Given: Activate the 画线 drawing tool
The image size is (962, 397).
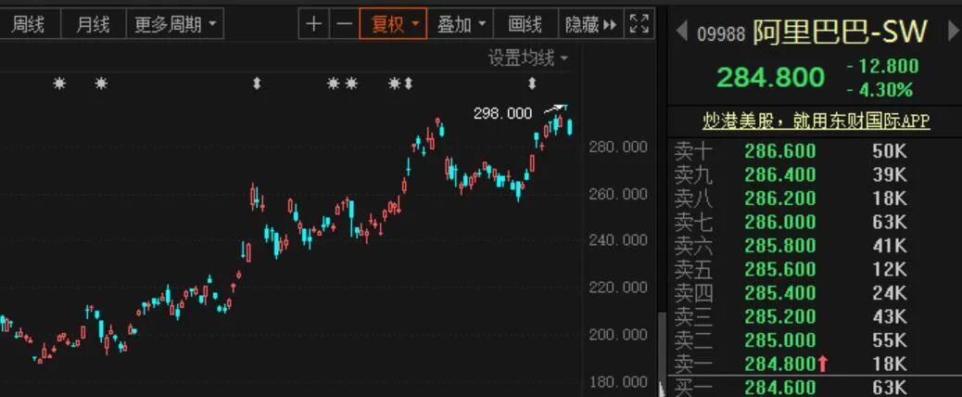Looking at the screenshot, I should (525, 24).
